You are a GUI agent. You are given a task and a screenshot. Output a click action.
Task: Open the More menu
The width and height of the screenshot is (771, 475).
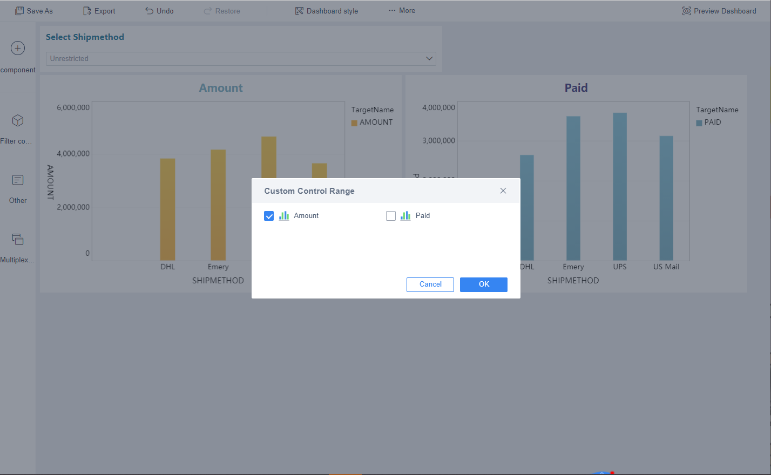click(402, 11)
